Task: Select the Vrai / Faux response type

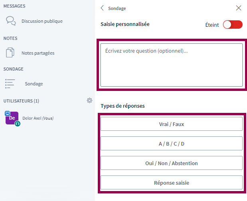Action: coord(171,124)
